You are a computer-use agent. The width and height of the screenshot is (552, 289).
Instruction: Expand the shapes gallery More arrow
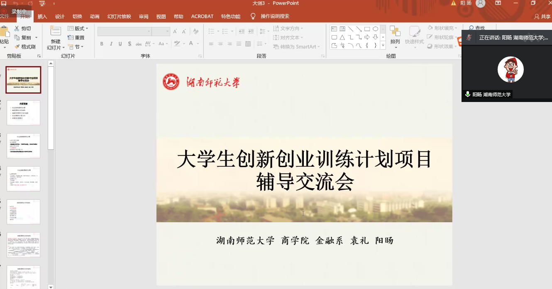click(x=383, y=45)
